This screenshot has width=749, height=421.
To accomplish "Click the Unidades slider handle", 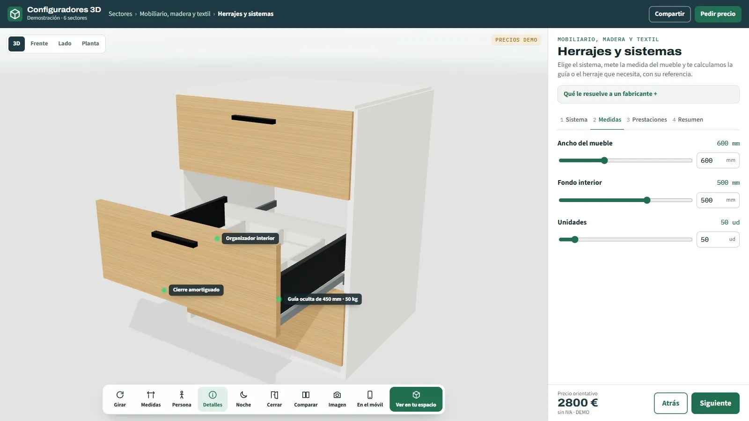I will point(575,240).
